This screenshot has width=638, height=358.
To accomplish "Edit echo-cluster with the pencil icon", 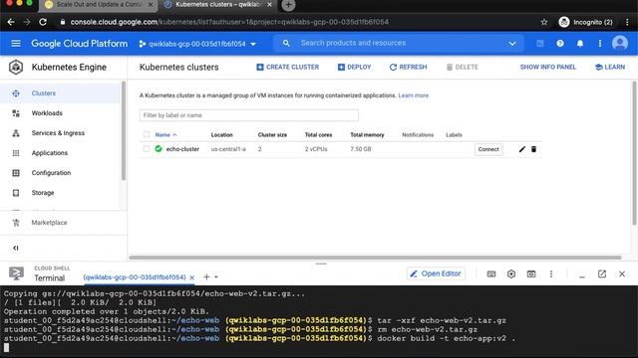I will pos(522,149).
